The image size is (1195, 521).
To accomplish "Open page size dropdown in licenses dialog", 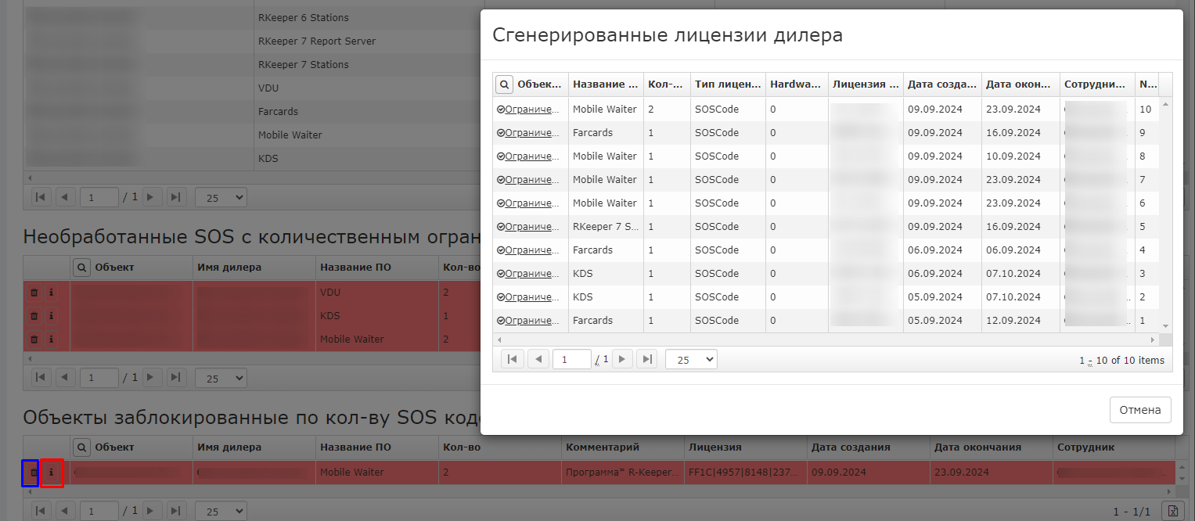I will point(690,359).
